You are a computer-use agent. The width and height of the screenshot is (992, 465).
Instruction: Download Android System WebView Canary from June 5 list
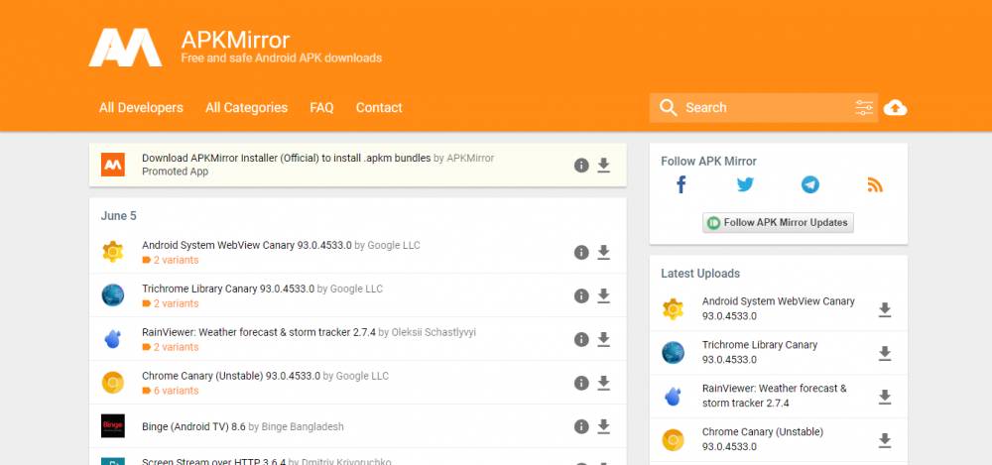603,253
